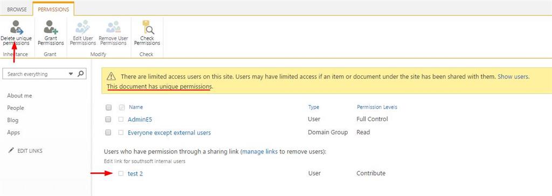Click Read permission level text
This screenshot has width=552, height=196.
point(363,132)
